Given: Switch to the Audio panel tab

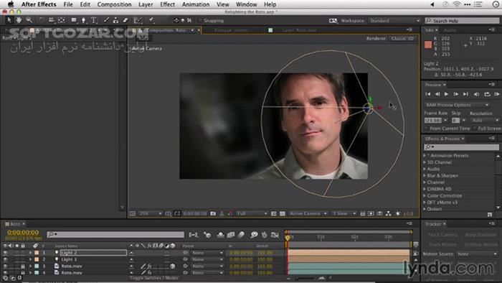Looking at the screenshot, I should [450, 29].
